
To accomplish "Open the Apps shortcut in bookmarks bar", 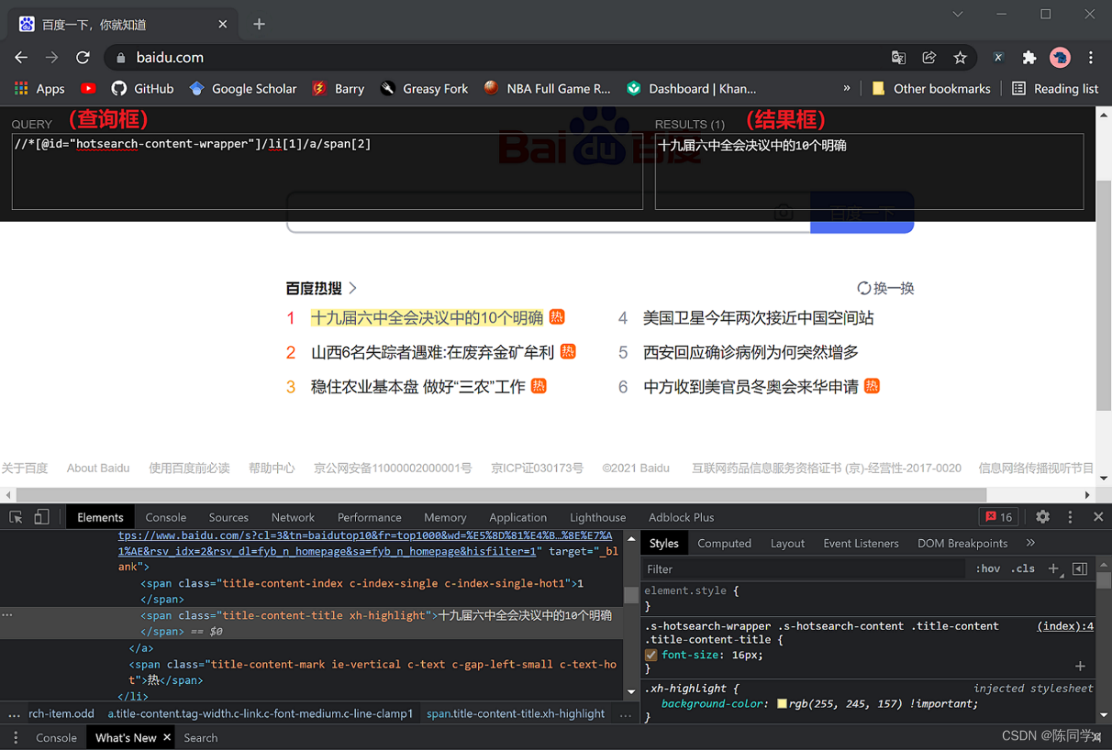I will (40, 89).
